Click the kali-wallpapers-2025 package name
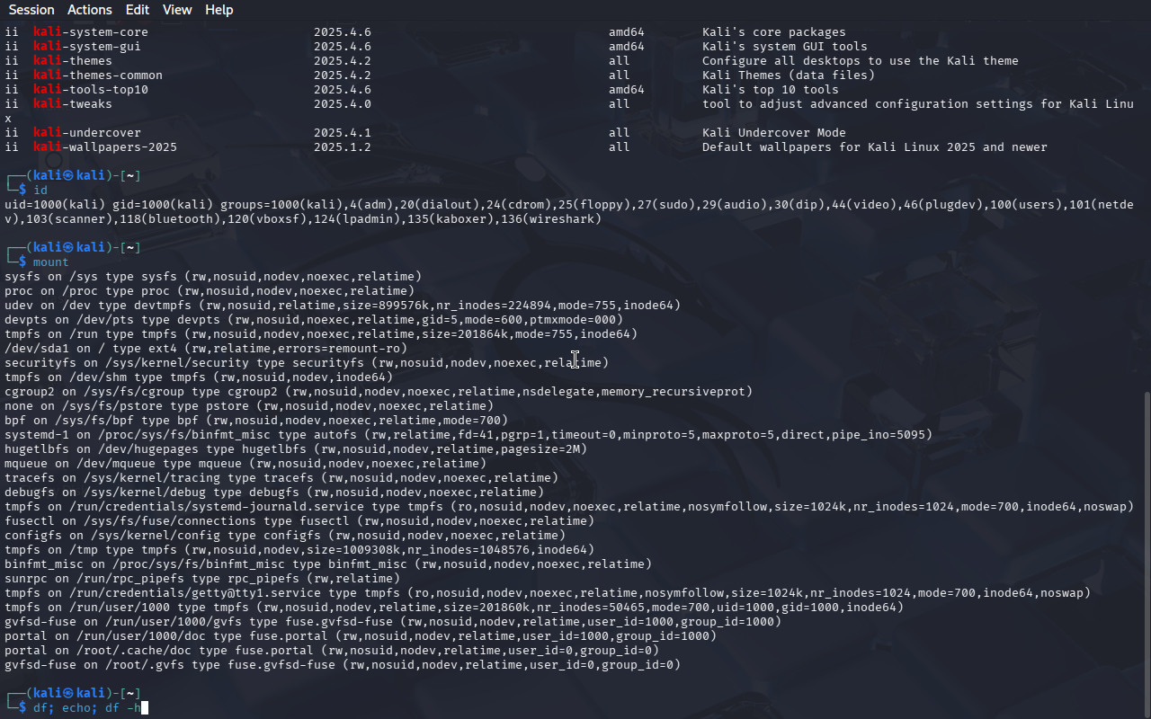This screenshot has height=719, width=1151. 105,147
